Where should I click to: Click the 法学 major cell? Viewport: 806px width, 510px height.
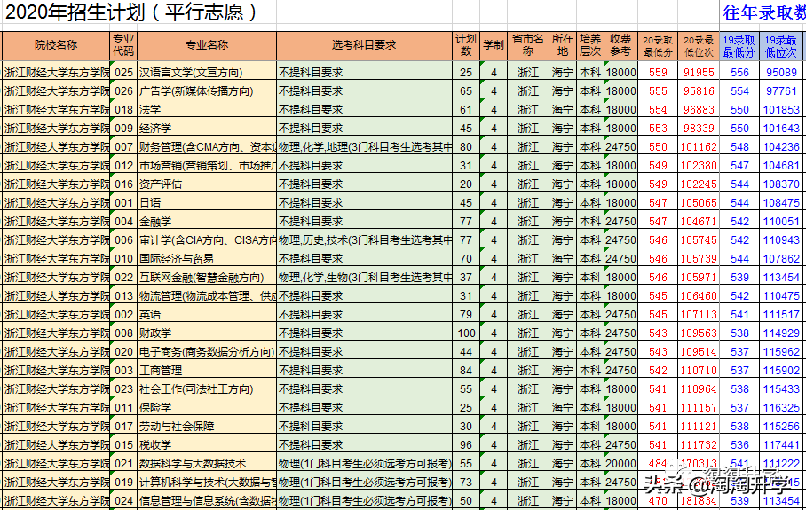(207, 109)
